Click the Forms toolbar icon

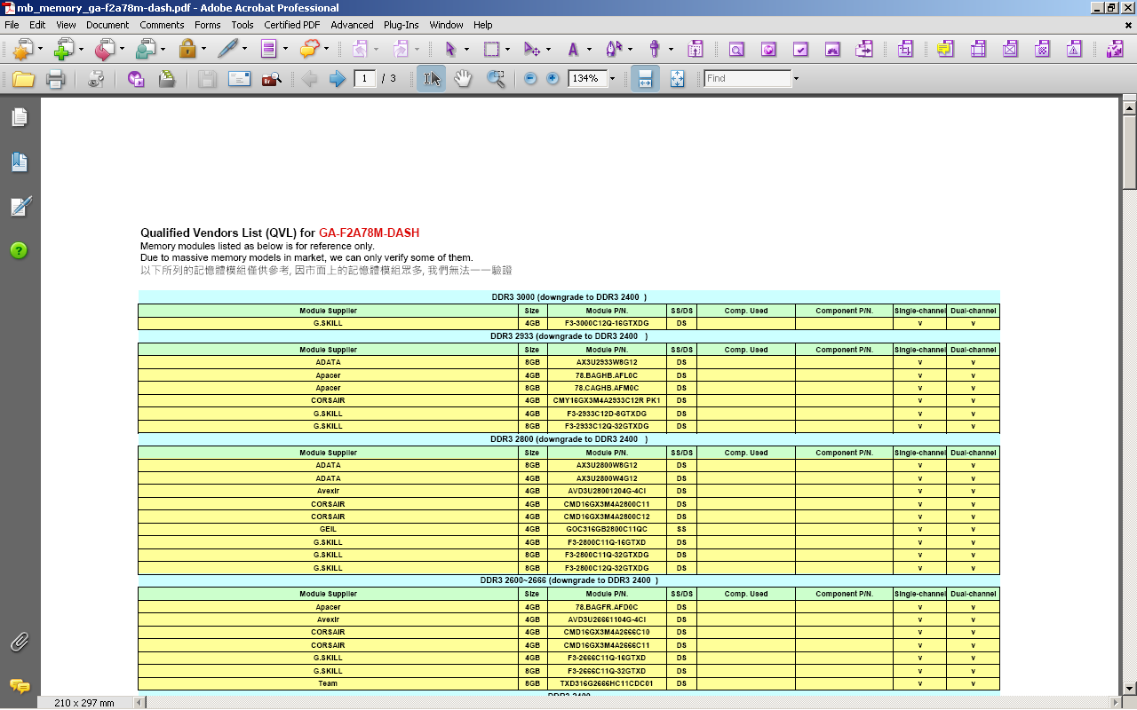[269, 49]
